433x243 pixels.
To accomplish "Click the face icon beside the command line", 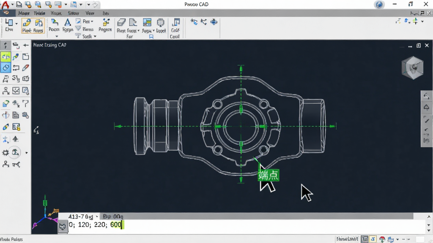I will pos(63,227).
